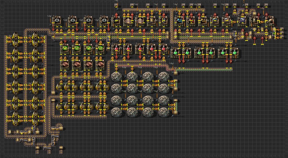The width and height of the screenshot is (288, 158).
Task: Select the top-left lab dome
Action: click(x=116, y=76)
